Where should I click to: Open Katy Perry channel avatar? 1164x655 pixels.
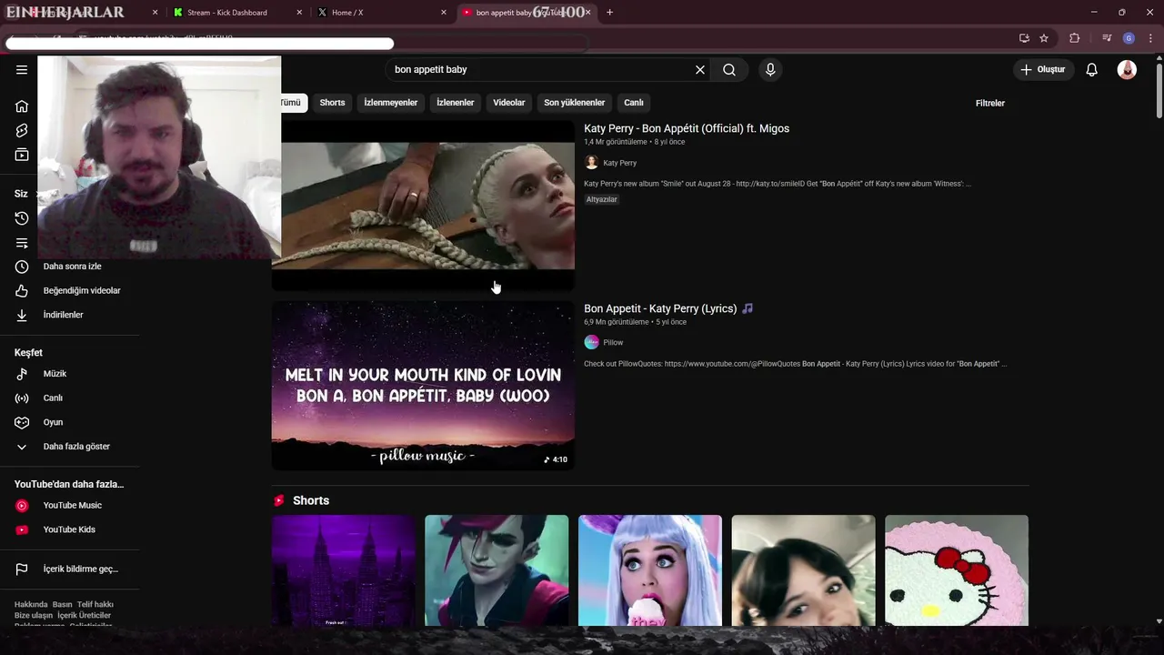point(592,163)
